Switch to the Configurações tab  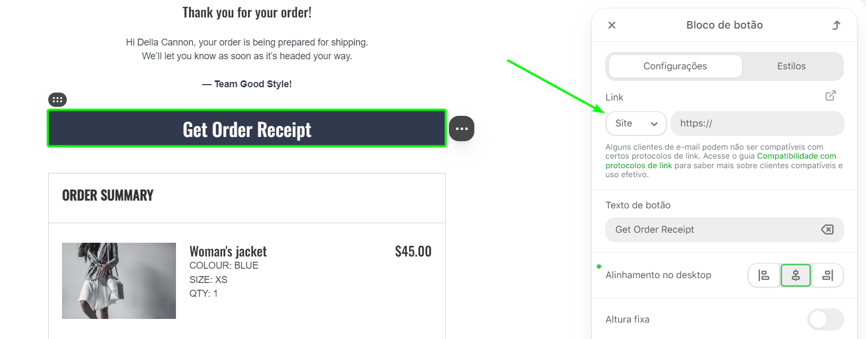(675, 66)
